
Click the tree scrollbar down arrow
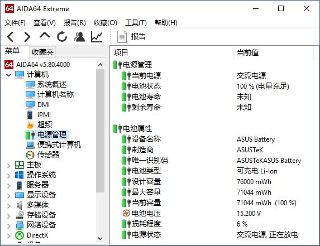(100, 238)
